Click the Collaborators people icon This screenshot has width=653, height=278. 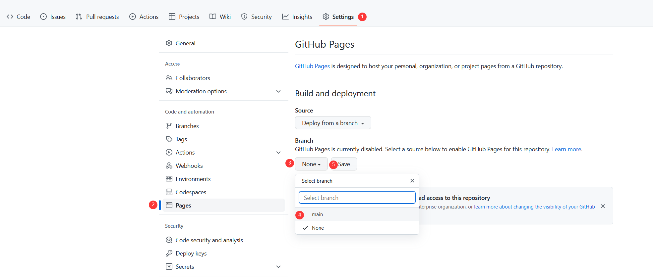(169, 78)
